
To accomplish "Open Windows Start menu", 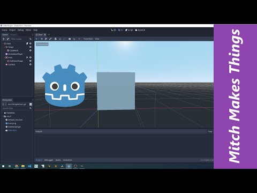I will click(3, 166).
